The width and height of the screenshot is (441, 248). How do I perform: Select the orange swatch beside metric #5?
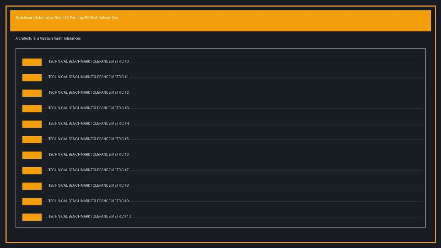click(x=32, y=140)
